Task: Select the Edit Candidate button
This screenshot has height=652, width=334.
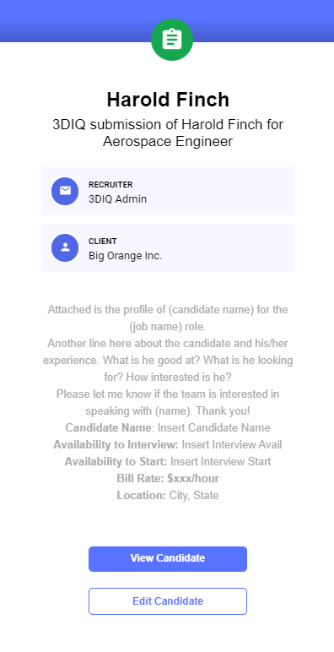Action: click(168, 601)
